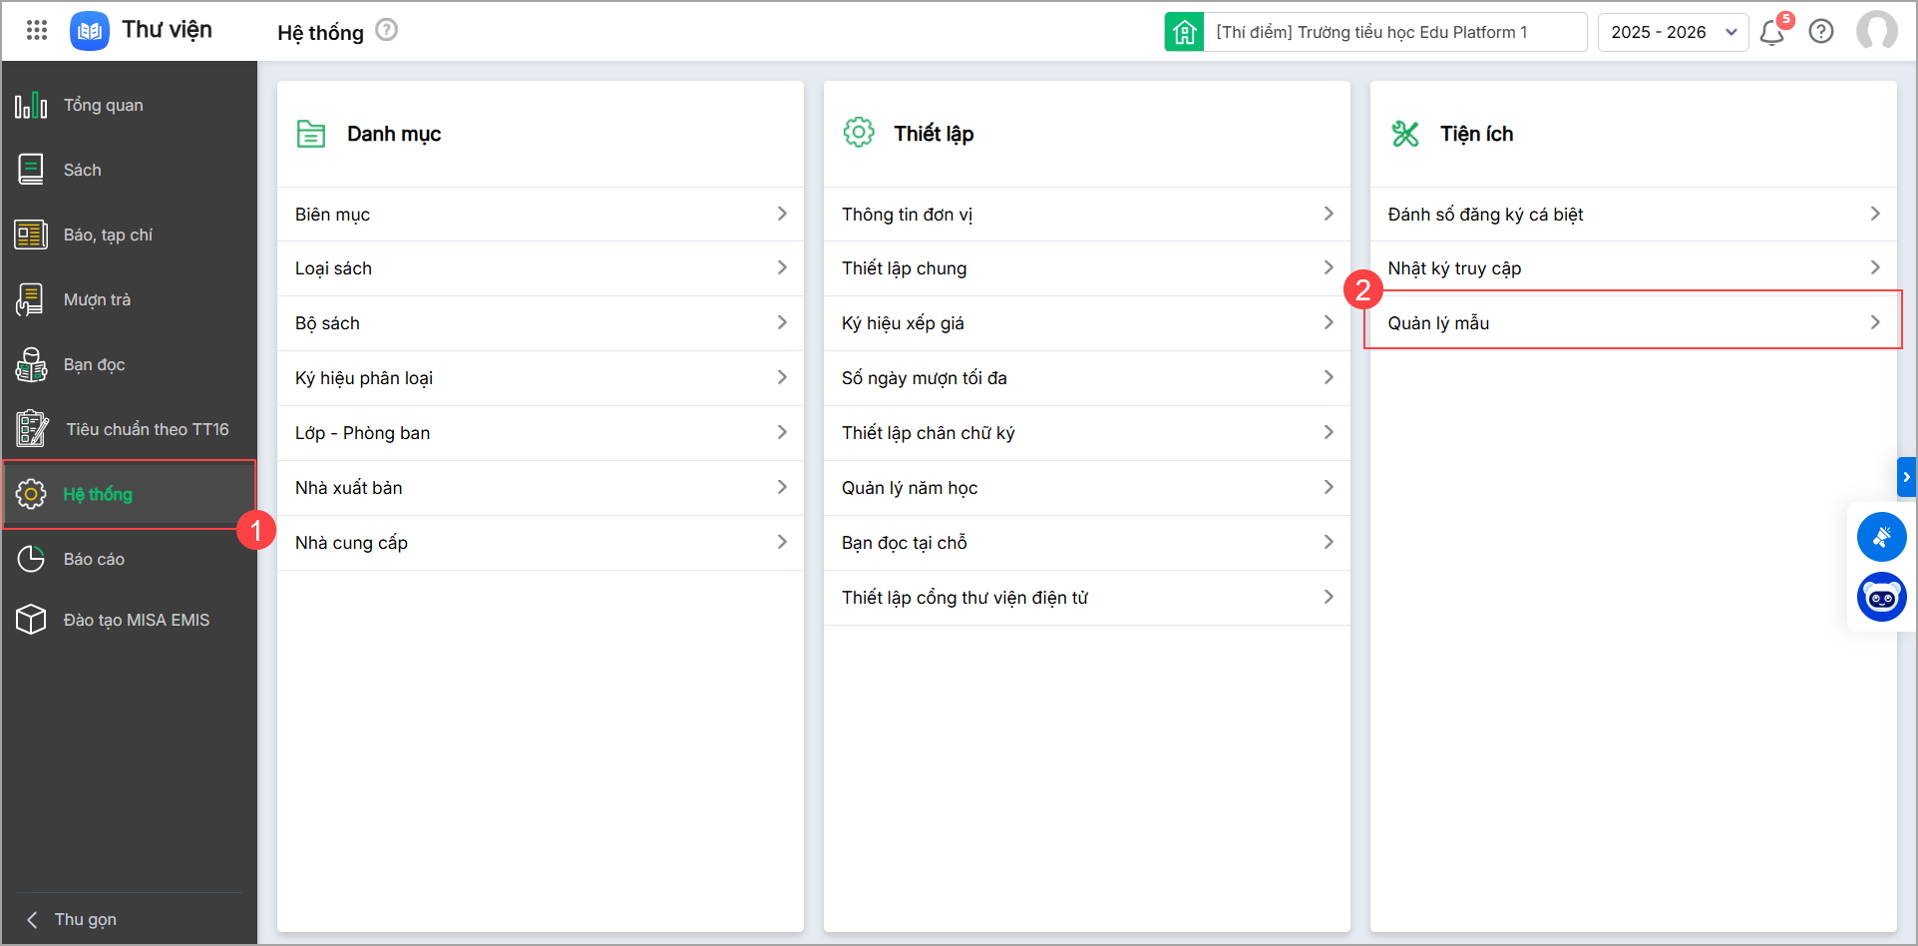Screen dimensions: 1918x946
Task: Open the app launcher grid icon
Action: [x=37, y=31]
